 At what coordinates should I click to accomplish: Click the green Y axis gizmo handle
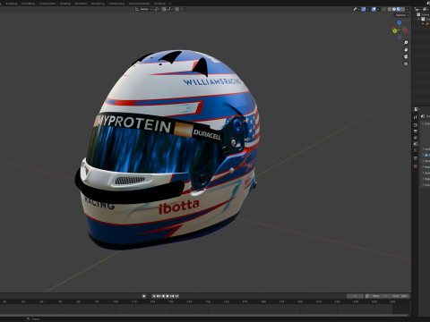coord(395,30)
